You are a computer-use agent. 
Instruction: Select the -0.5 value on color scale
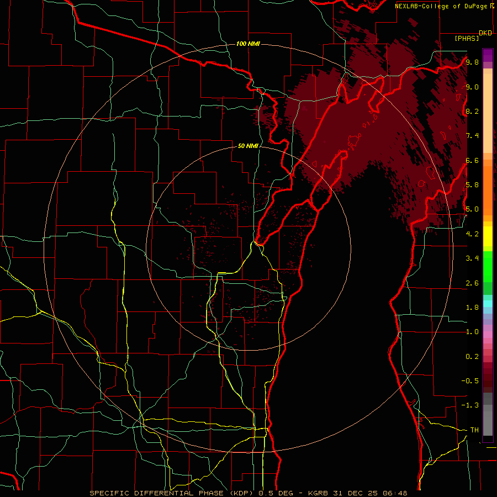click(470, 381)
